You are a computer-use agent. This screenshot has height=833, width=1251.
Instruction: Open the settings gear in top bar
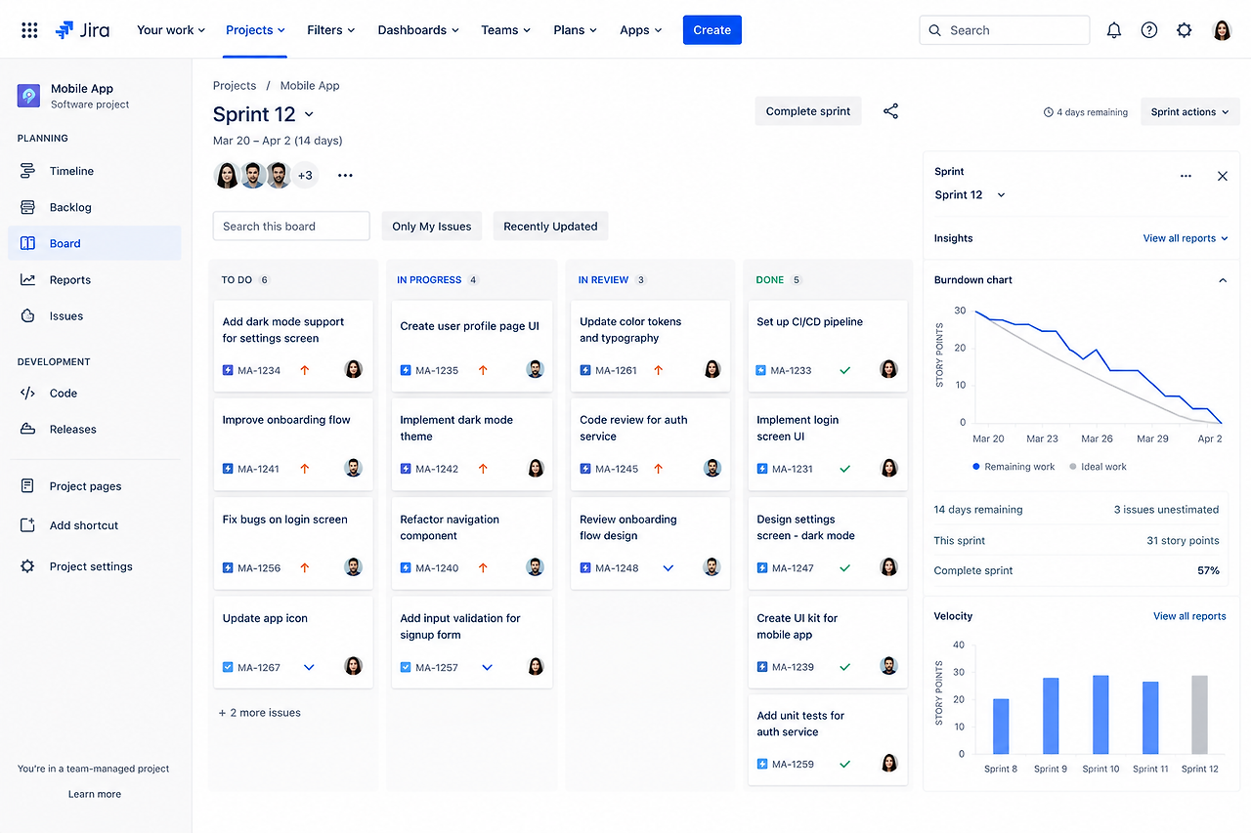pos(1185,30)
